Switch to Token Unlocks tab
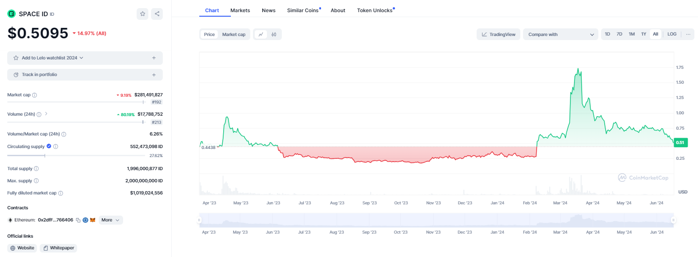Viewport: 698px width, 257px height. click(x=375, y=10)
